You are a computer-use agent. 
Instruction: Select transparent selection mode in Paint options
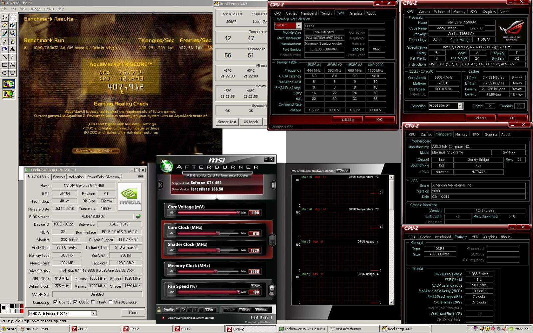9,94
